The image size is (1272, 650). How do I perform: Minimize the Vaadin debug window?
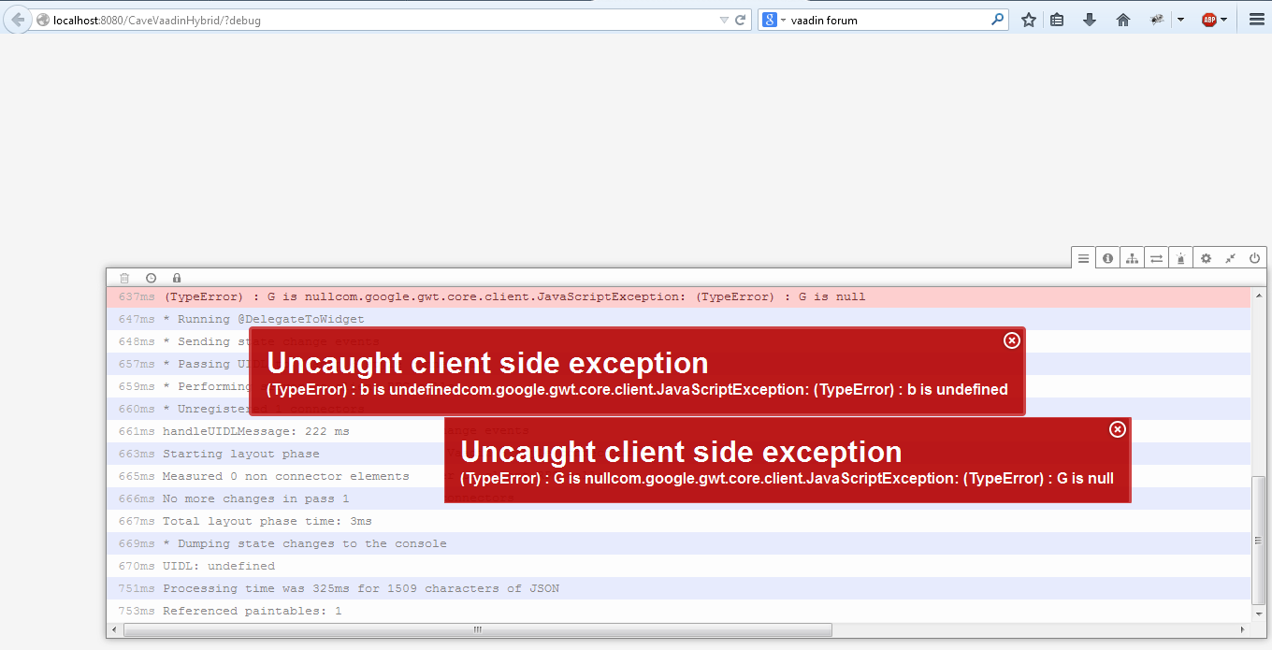1231,258
